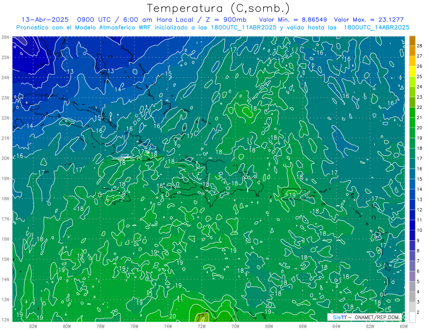Click the "60W" longitude axis label
The height and width of the screenshot is (331, 429).
tap(404, 326)
